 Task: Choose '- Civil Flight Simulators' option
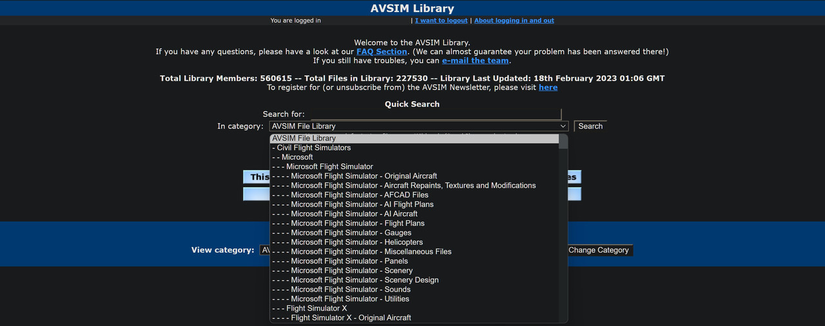[414, 148]
